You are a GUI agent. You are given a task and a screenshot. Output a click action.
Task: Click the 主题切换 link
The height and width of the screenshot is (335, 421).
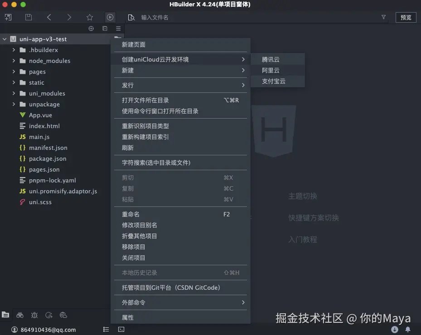303,196
